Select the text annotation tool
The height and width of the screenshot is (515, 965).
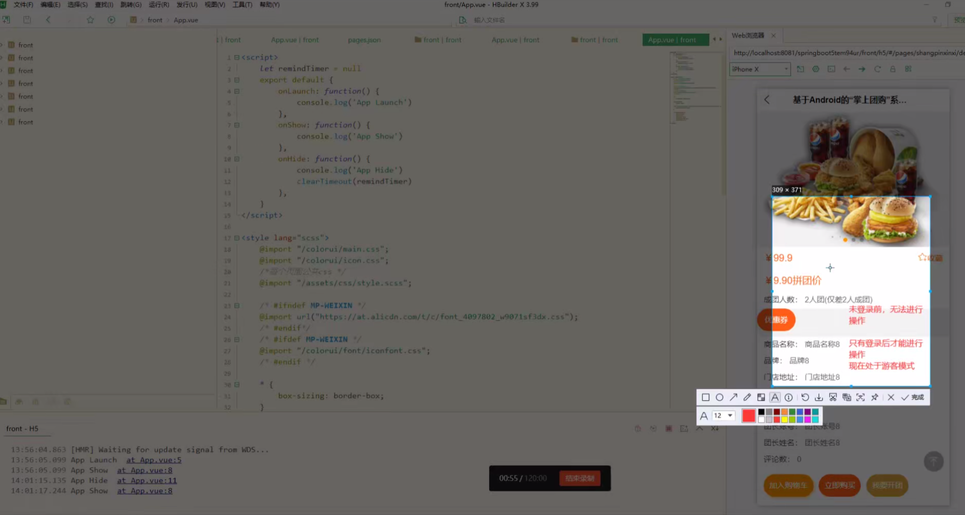[775, 397]
